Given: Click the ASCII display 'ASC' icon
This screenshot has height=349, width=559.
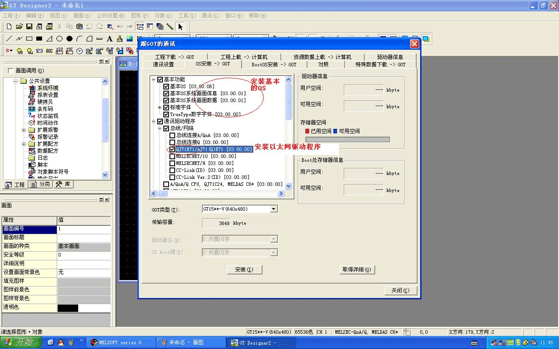Looking at the screenshot, I should [x=49, y=51].
